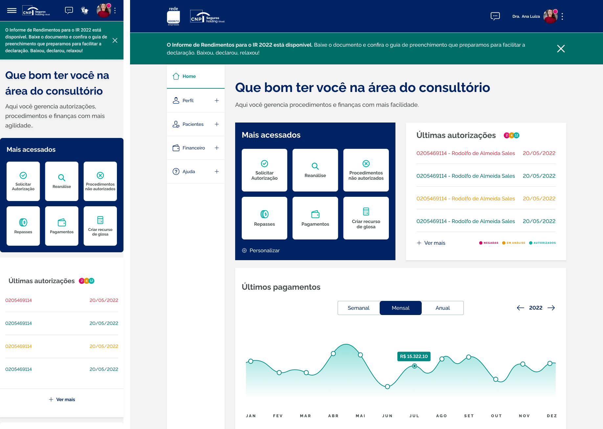Go to Home in the sidebar

[189, 76]
